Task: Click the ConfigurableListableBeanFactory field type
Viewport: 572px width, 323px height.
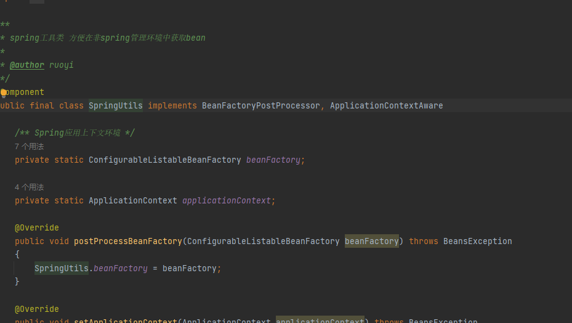Action: (164, 160)
